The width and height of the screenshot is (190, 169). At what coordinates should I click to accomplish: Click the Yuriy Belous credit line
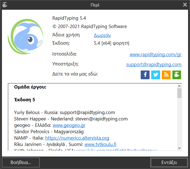65,112
